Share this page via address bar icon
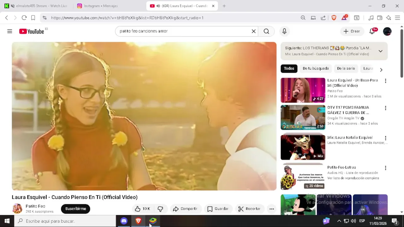The height and width of the screenshot is (227, 404). click(x=323, y=18)
